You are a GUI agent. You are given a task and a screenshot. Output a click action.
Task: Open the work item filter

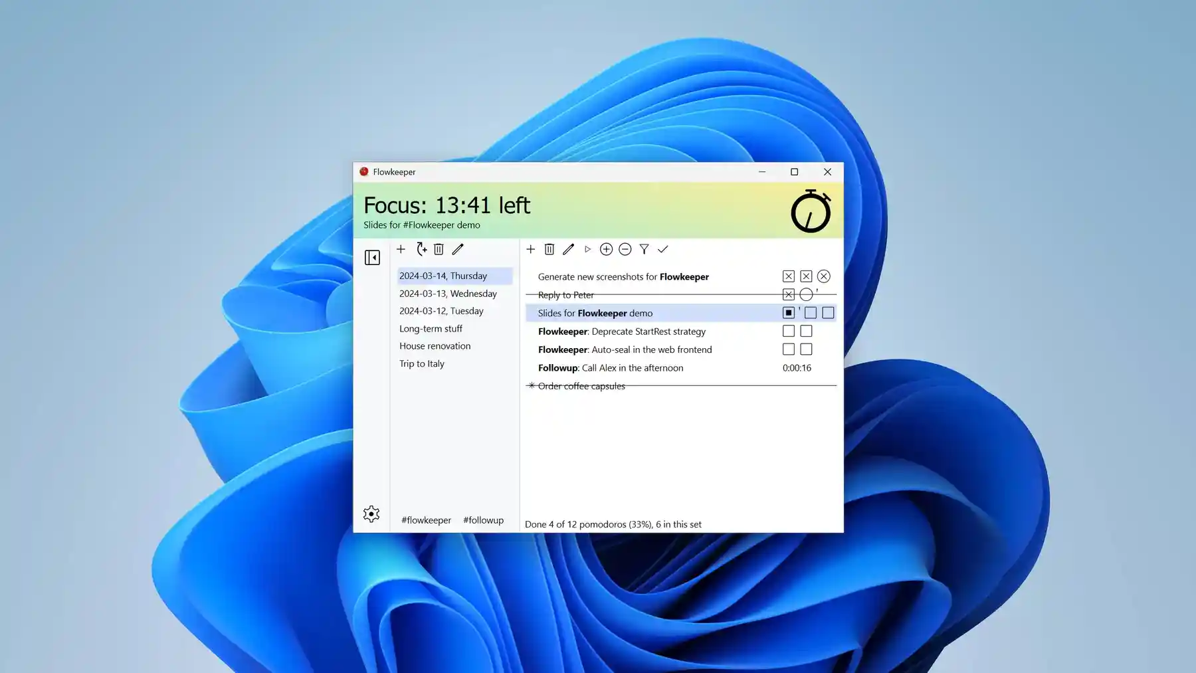pyautogui.click(x=644, y=249)
